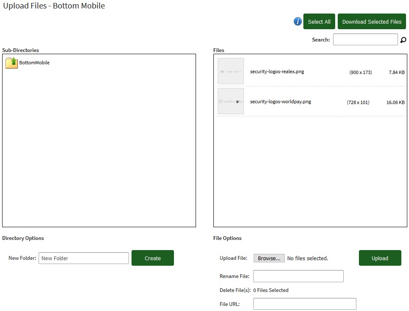This screenshot has height=311, width=409.
Task: Click the security-logos-realex.png file name
Action: [277, 72]
